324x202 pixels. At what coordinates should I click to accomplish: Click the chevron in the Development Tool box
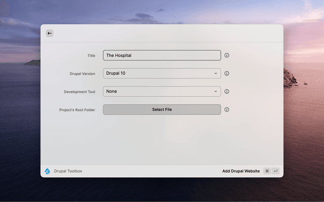coord(216,92)
